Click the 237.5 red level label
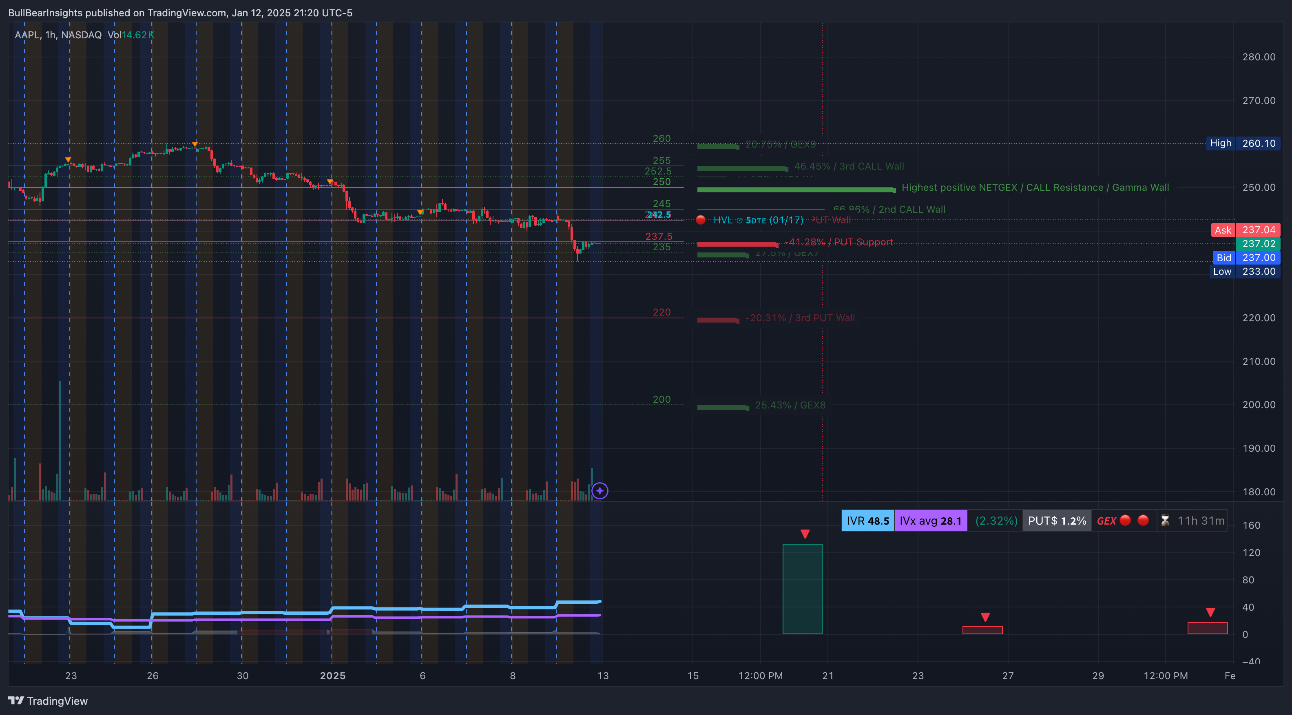Screen dimensions: 1292x715 click(x=659, y=236)
